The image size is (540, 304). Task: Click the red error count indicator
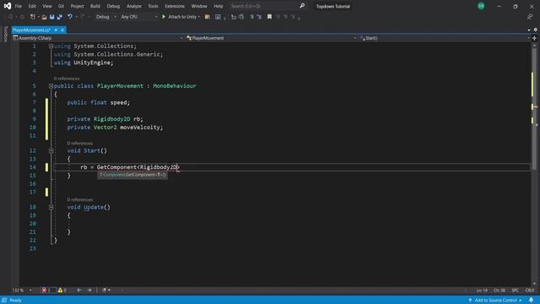47,290
